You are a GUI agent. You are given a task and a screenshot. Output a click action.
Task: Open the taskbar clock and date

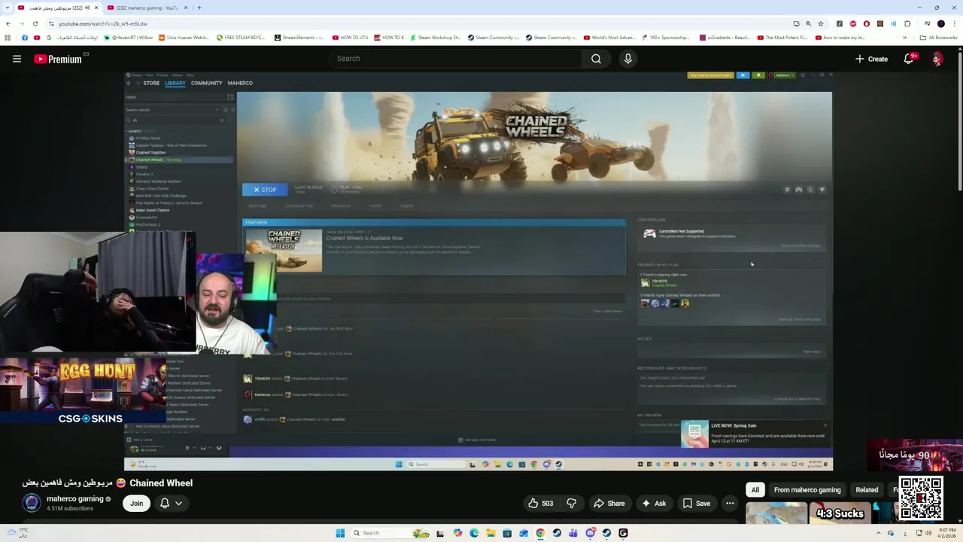(947, 533)
